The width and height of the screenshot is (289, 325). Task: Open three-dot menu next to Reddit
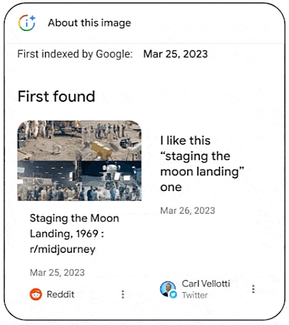coord(123,294)
